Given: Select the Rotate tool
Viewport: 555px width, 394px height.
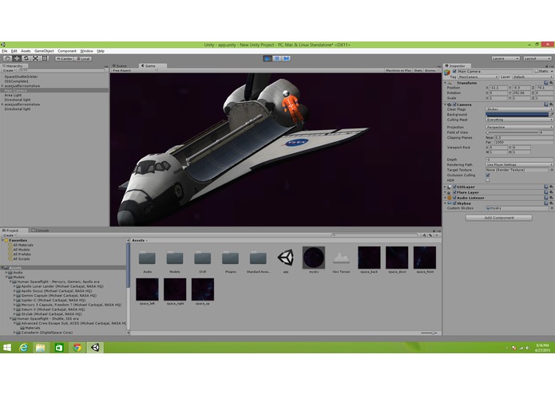Looking at the screenshot, I should pos(26,58).
